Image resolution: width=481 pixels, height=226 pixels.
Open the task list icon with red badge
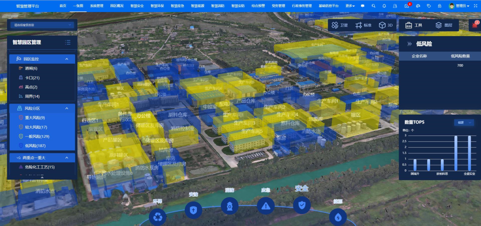click(407, 6)
